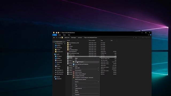The image size is (171, 96).
Task: Open Properties from the context menu
Action: pyautogui.click(x=86, y=94)
